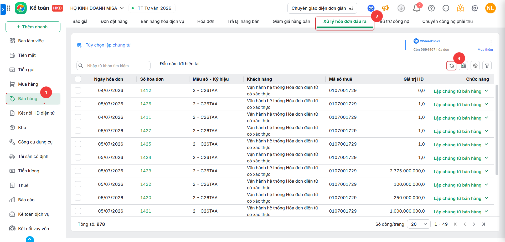Export the invoice list to Excel
Image resolution: width=505 pixels, height=242 pixels.
pos(463,66)
